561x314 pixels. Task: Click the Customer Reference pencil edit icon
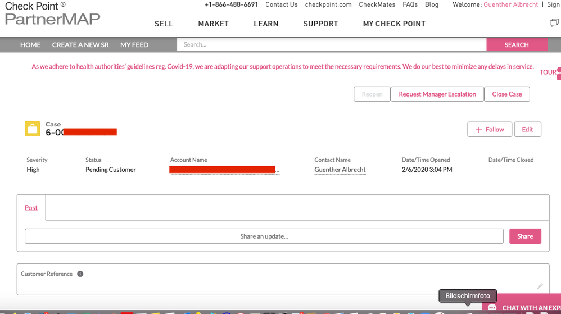(x=540, y=286)
